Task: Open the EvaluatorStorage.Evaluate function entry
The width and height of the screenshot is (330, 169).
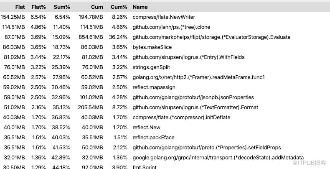Action: point(211,37)
